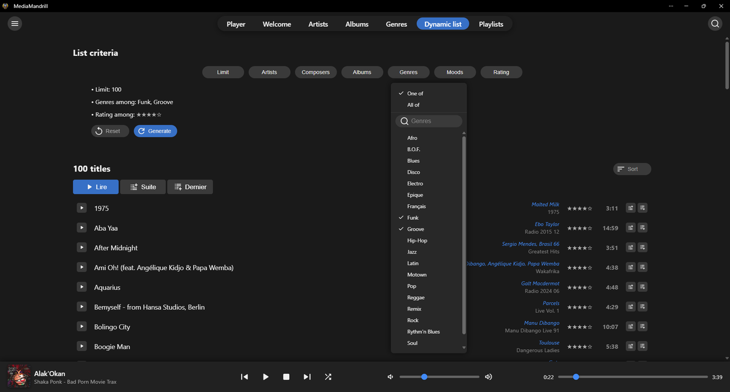Skip to previous track in player bar
This screenshot has width=730, height=392.
245,377
